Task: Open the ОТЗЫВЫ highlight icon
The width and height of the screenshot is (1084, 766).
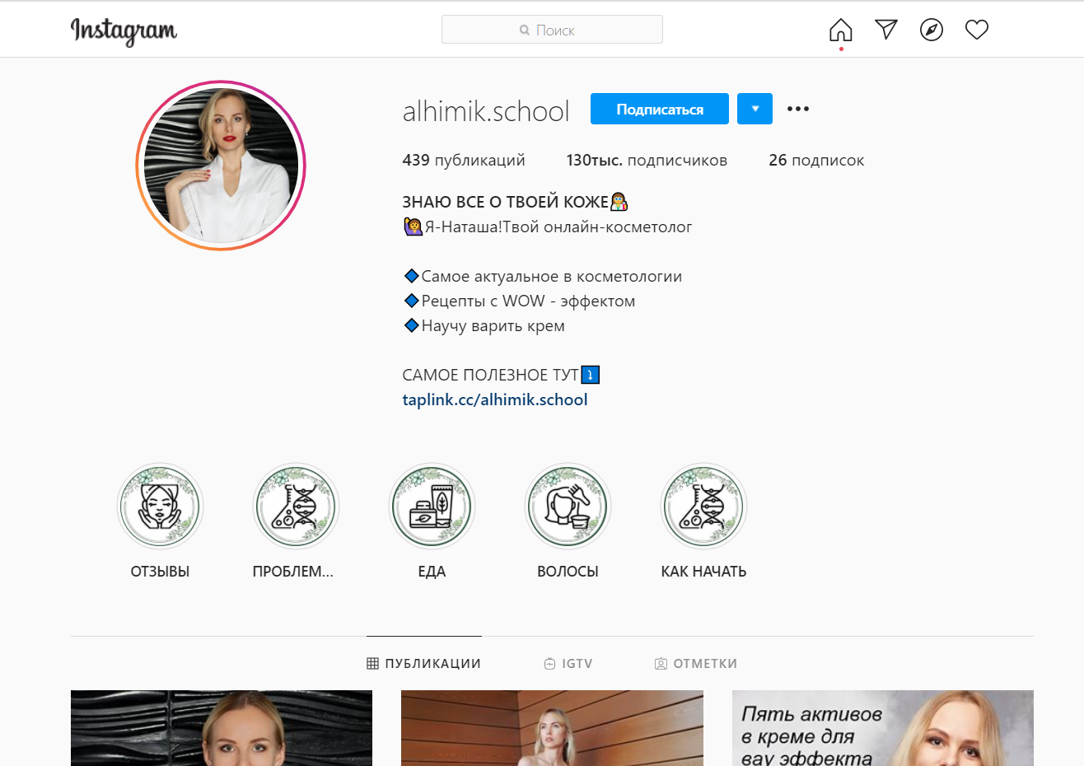Action: [160, 506]
